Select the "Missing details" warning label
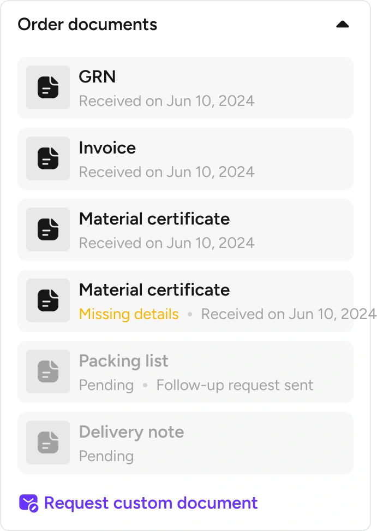Image resolution: width=377 pixels, height=531 pixels. pyautogui.click(x=129, y=314)
